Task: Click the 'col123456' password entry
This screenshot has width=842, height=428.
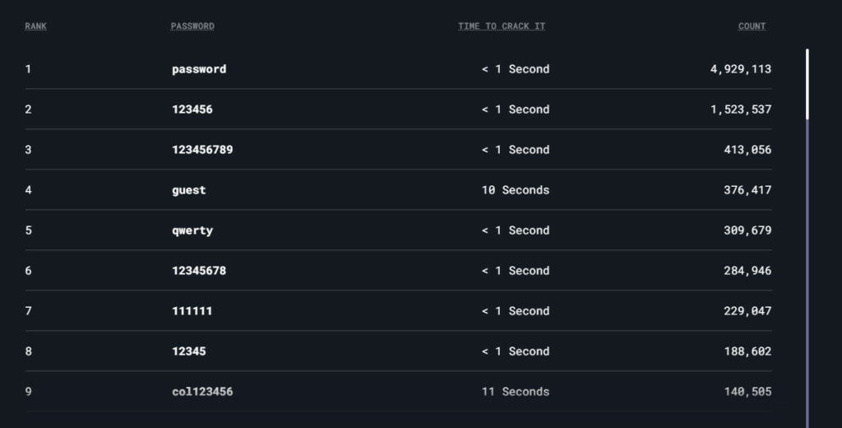Action: click(202, 392)
